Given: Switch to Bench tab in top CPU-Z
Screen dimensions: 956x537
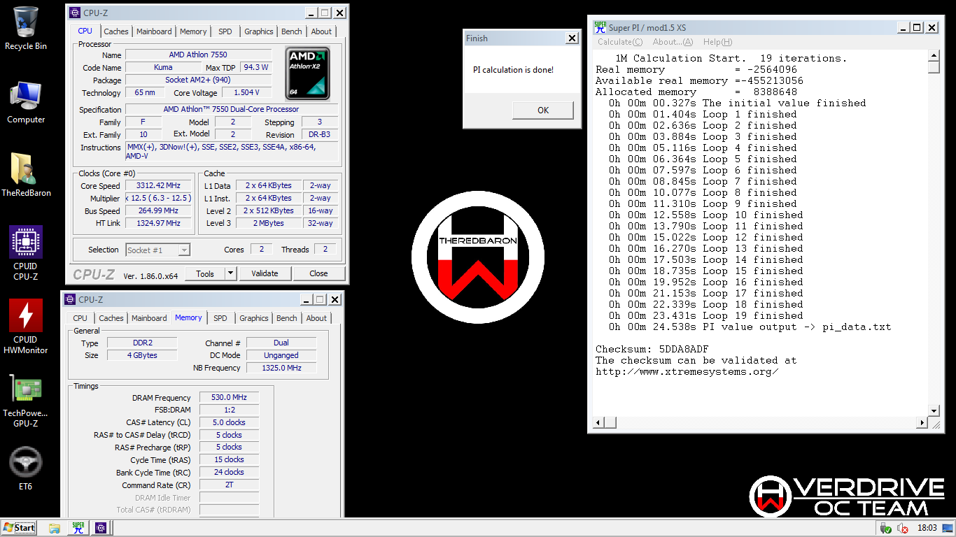Looking at the screenshot, I should point(292,31).
